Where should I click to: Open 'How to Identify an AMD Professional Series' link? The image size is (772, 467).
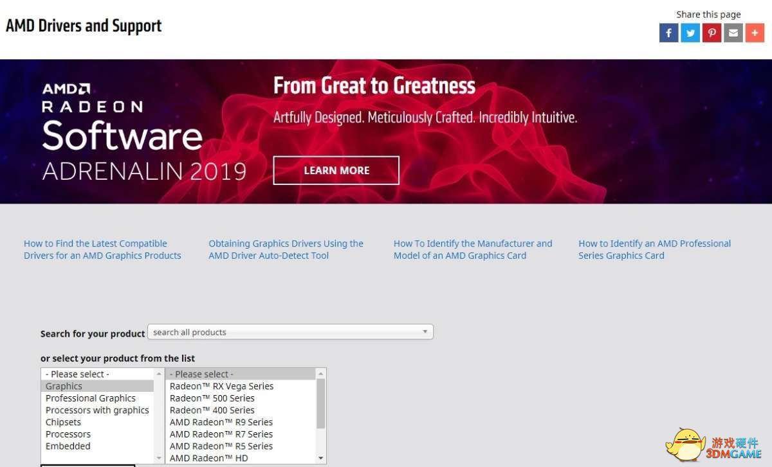pos(654,249)
